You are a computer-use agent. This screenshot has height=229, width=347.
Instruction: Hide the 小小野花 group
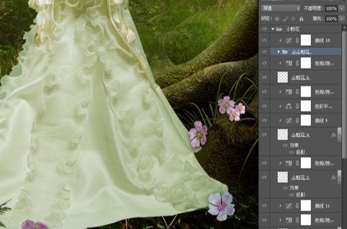264,51
